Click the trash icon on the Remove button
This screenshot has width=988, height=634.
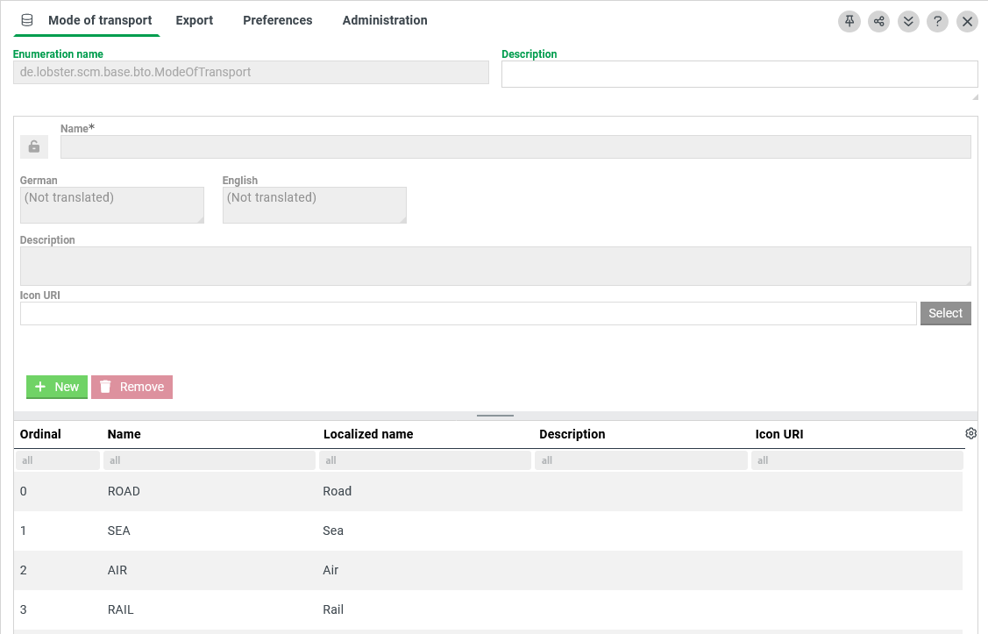point(105,387)
